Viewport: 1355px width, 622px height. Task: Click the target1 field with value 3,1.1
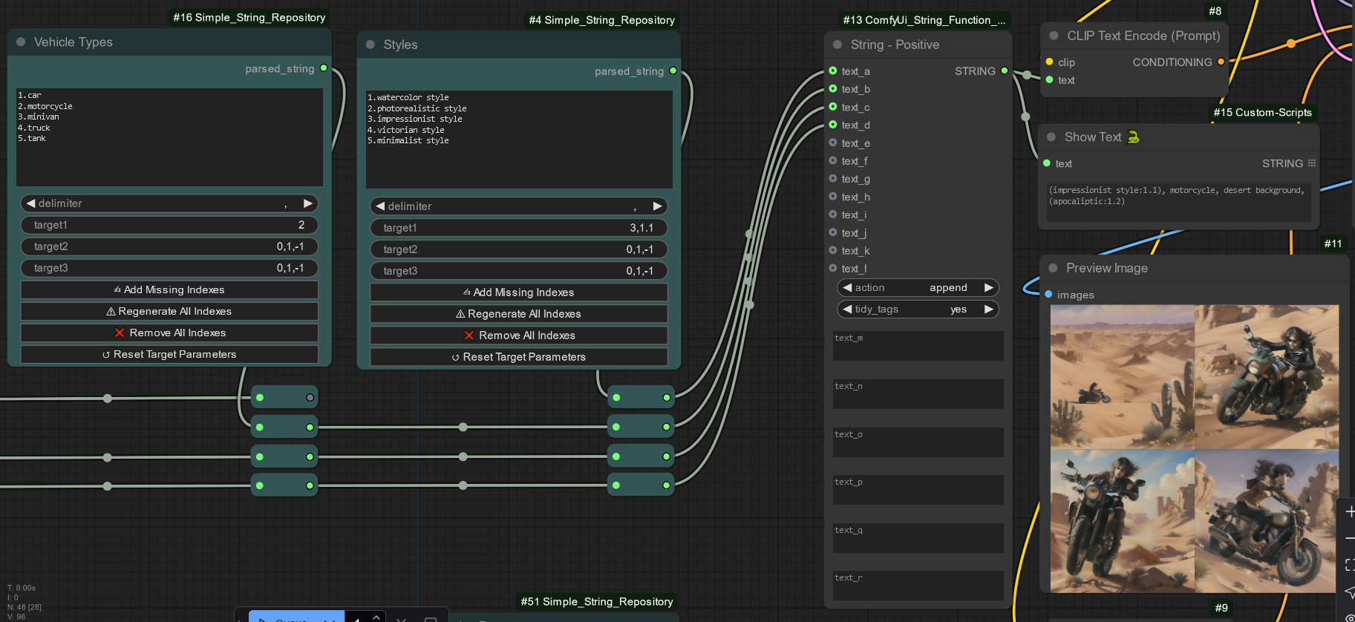click(x=518, y=228)
